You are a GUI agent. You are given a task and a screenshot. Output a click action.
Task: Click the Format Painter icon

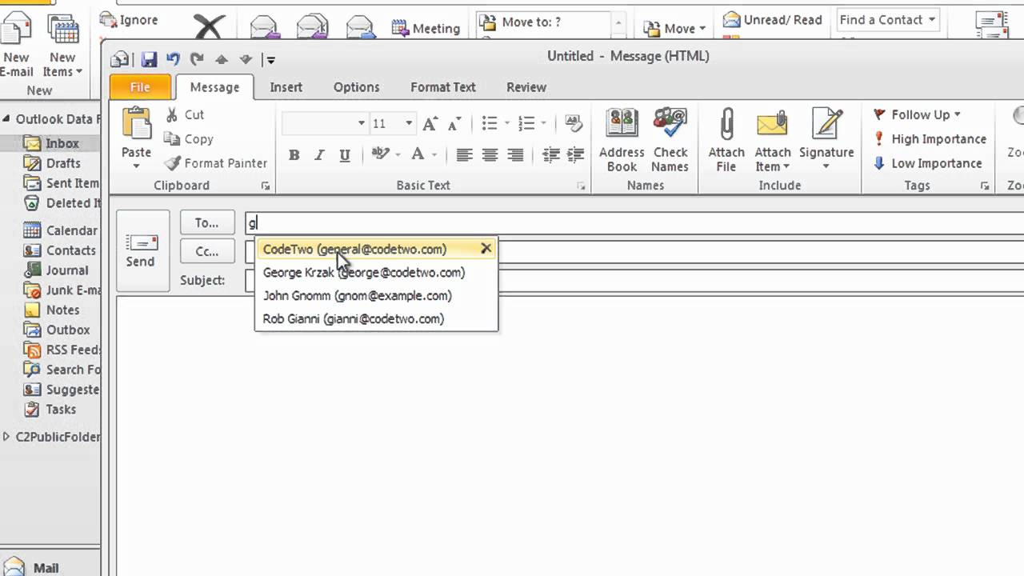click(172, 163)
